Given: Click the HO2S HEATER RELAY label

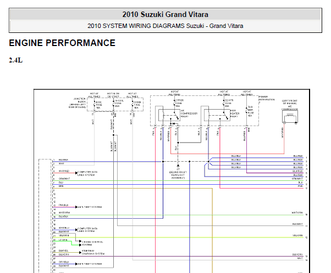Looking at the screenshot, I should [235, 113].
